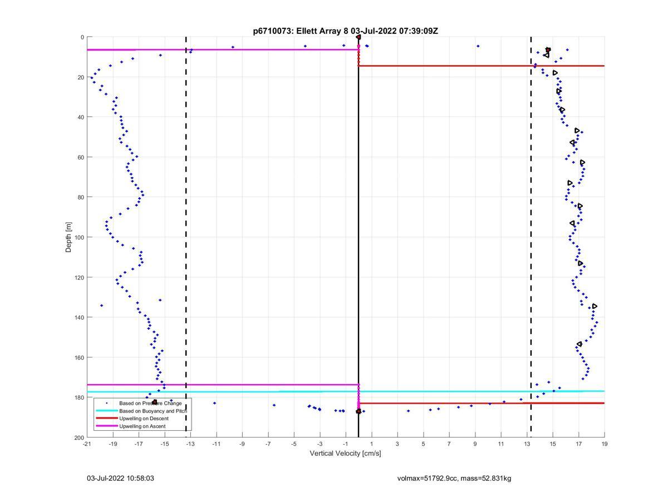Click the x-axis tick label "-13"
668x492 pixels.
coord(190,444)
